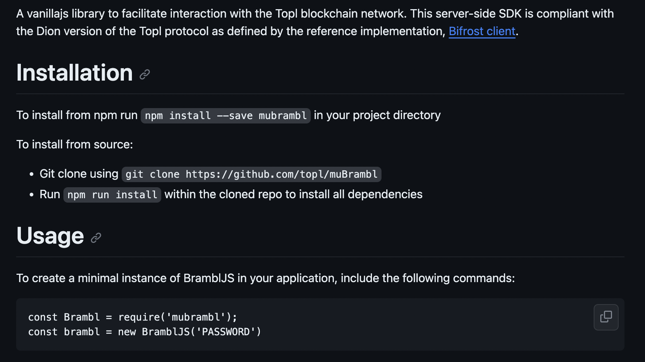
Task: Click the "npm run install" code snippet
Action: tap(112, 195)
